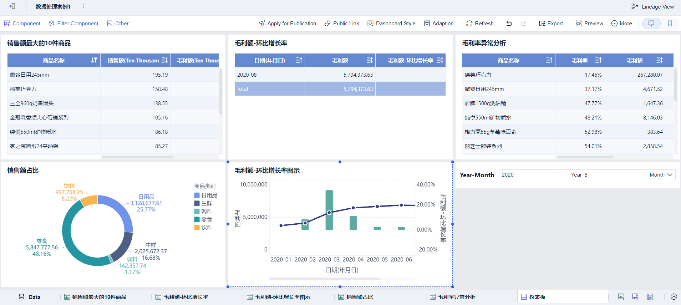The image size is (681, 305).
Task: Click the horizontal scrollbar of 销售额最大的10件商品 table
Action: [138, 157]
